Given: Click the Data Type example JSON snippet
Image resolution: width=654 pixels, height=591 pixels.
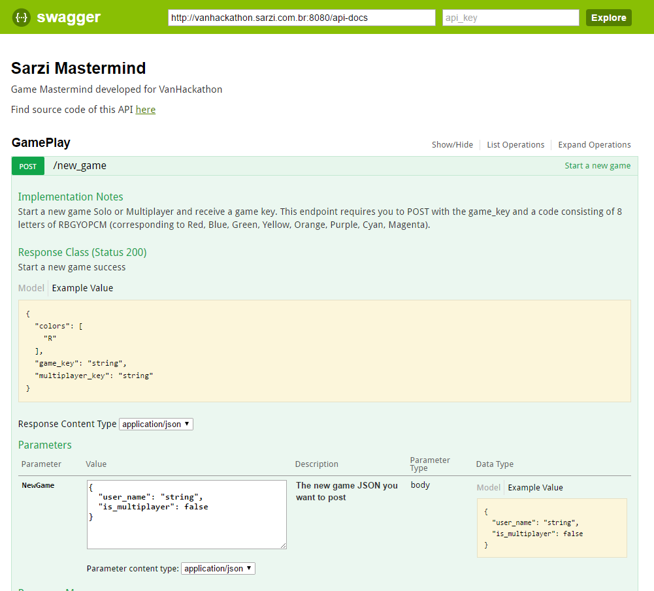Looking at the screenshot, I should pos(552,528).
